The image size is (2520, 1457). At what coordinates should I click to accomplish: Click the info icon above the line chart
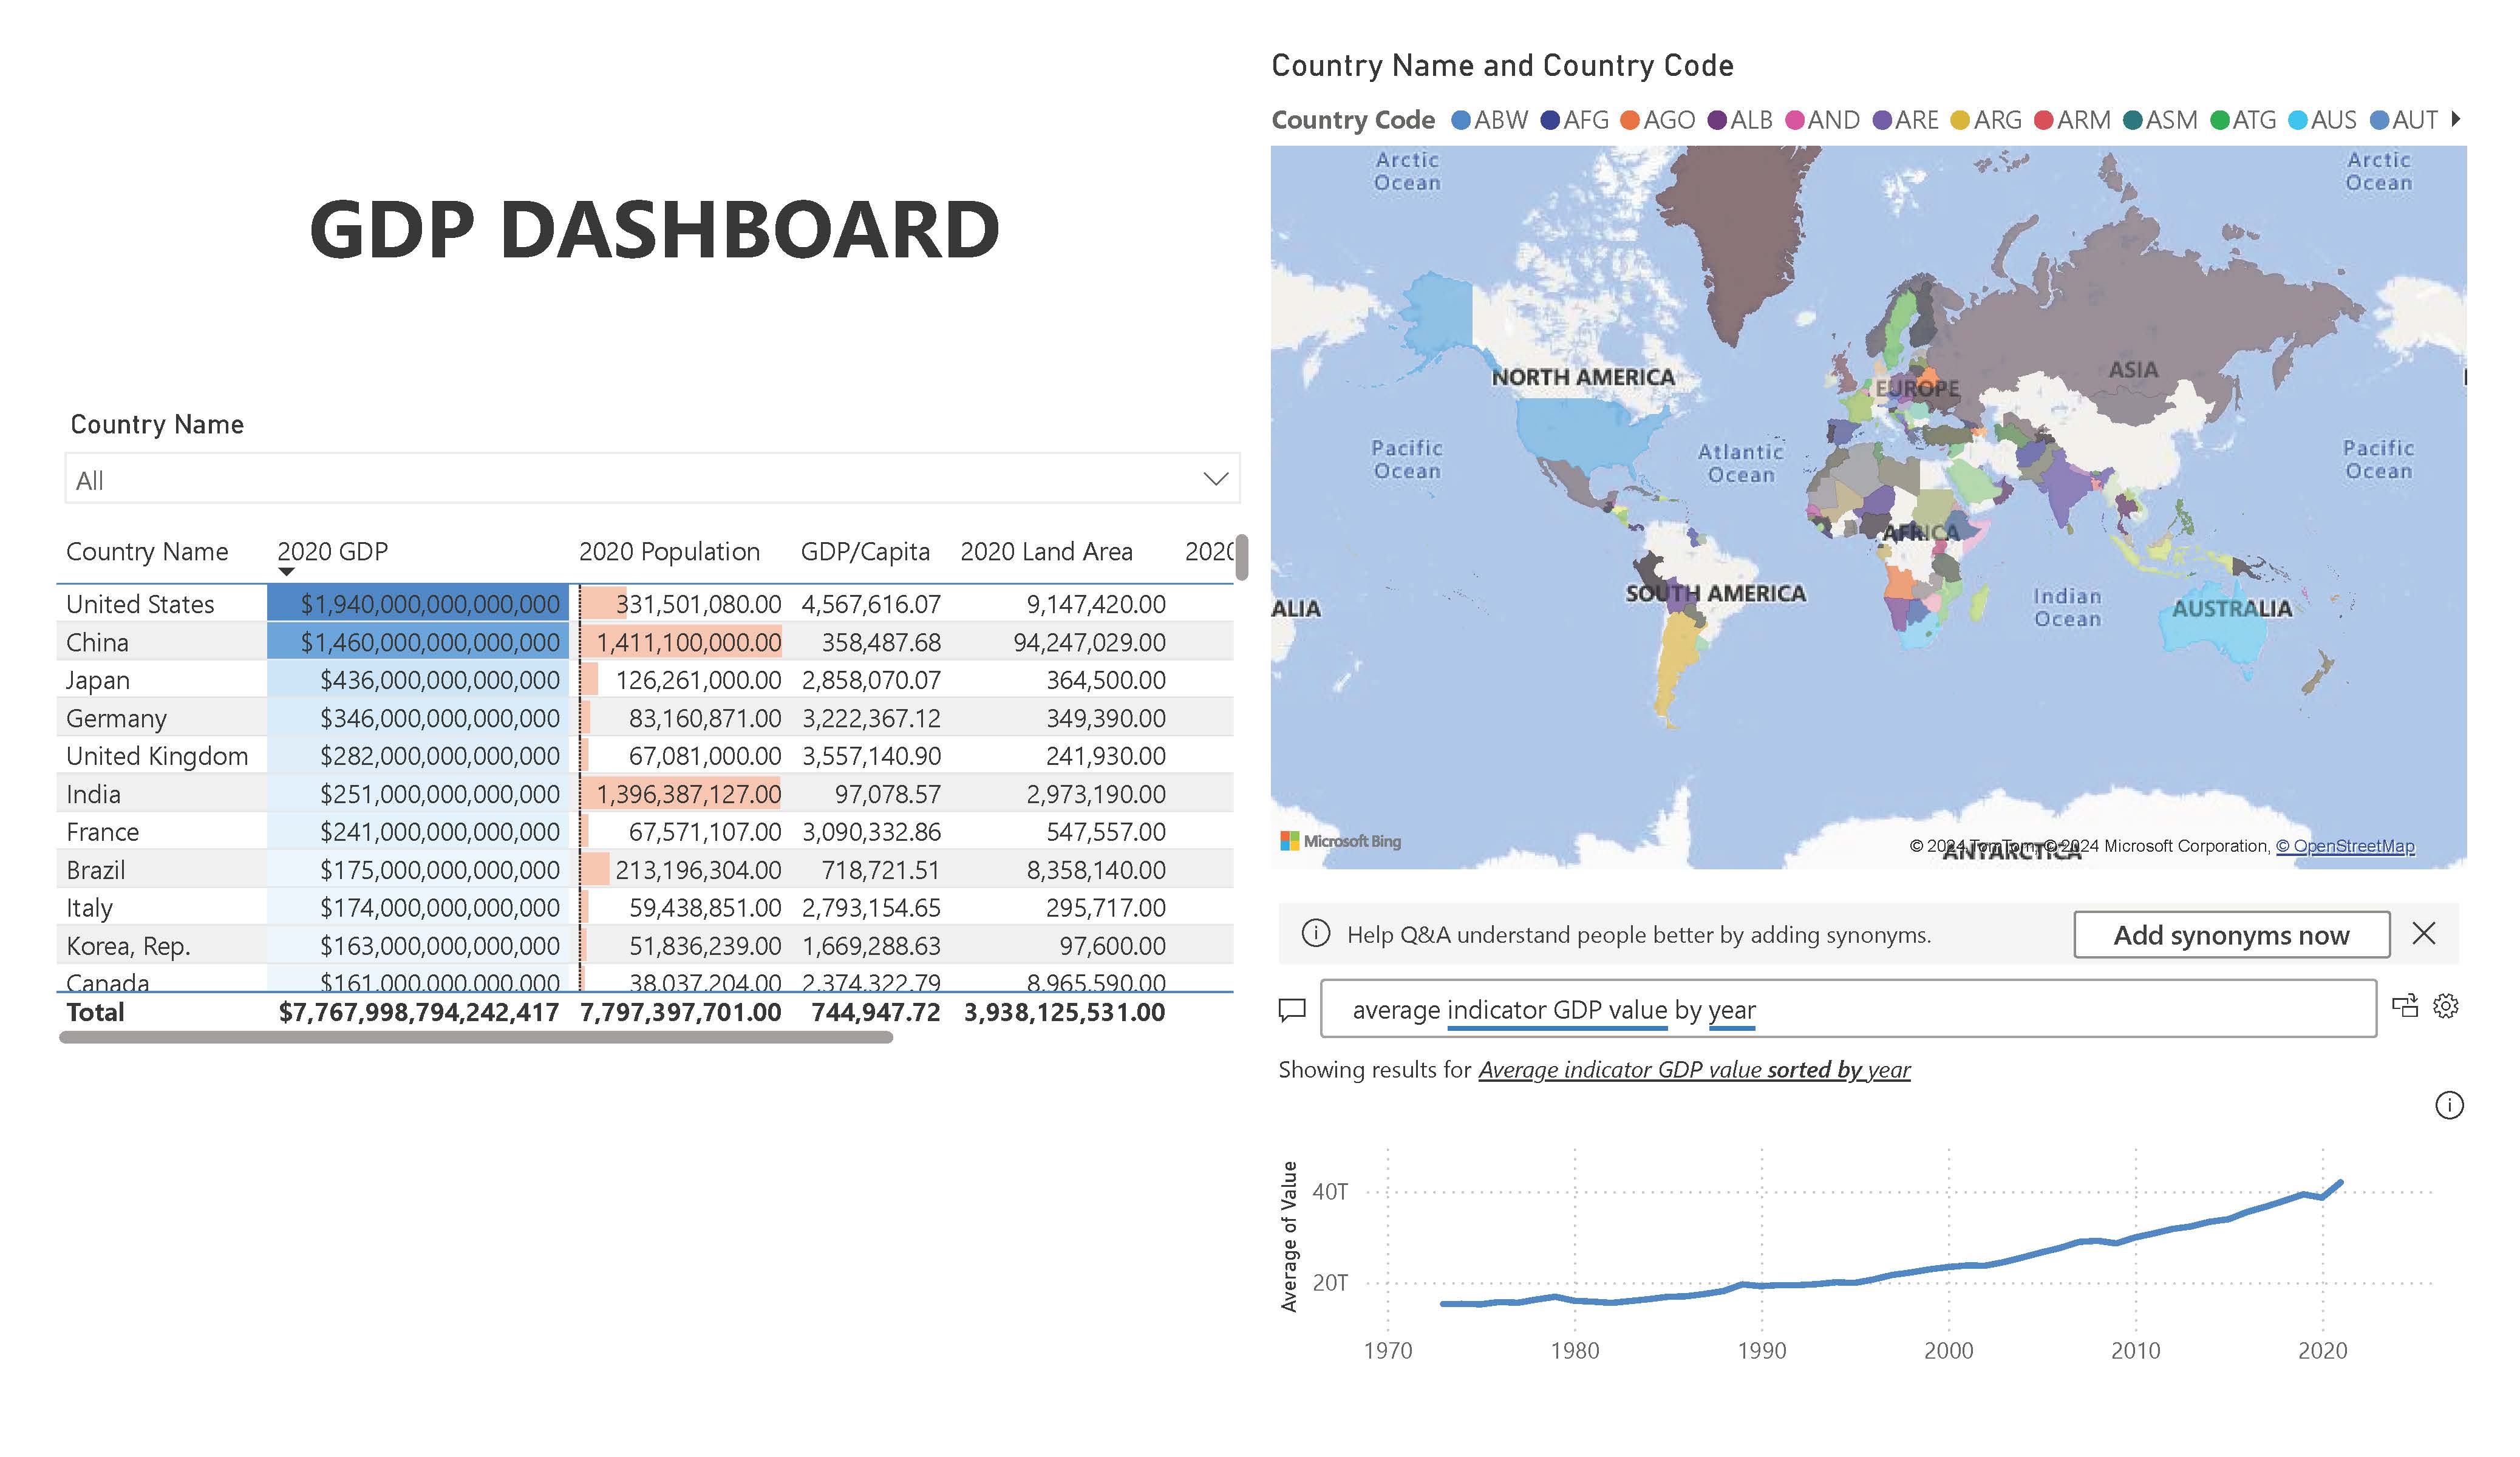2450,1105
